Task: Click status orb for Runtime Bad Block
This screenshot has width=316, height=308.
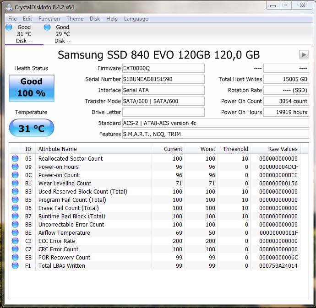Action: (x=15, y=216)
